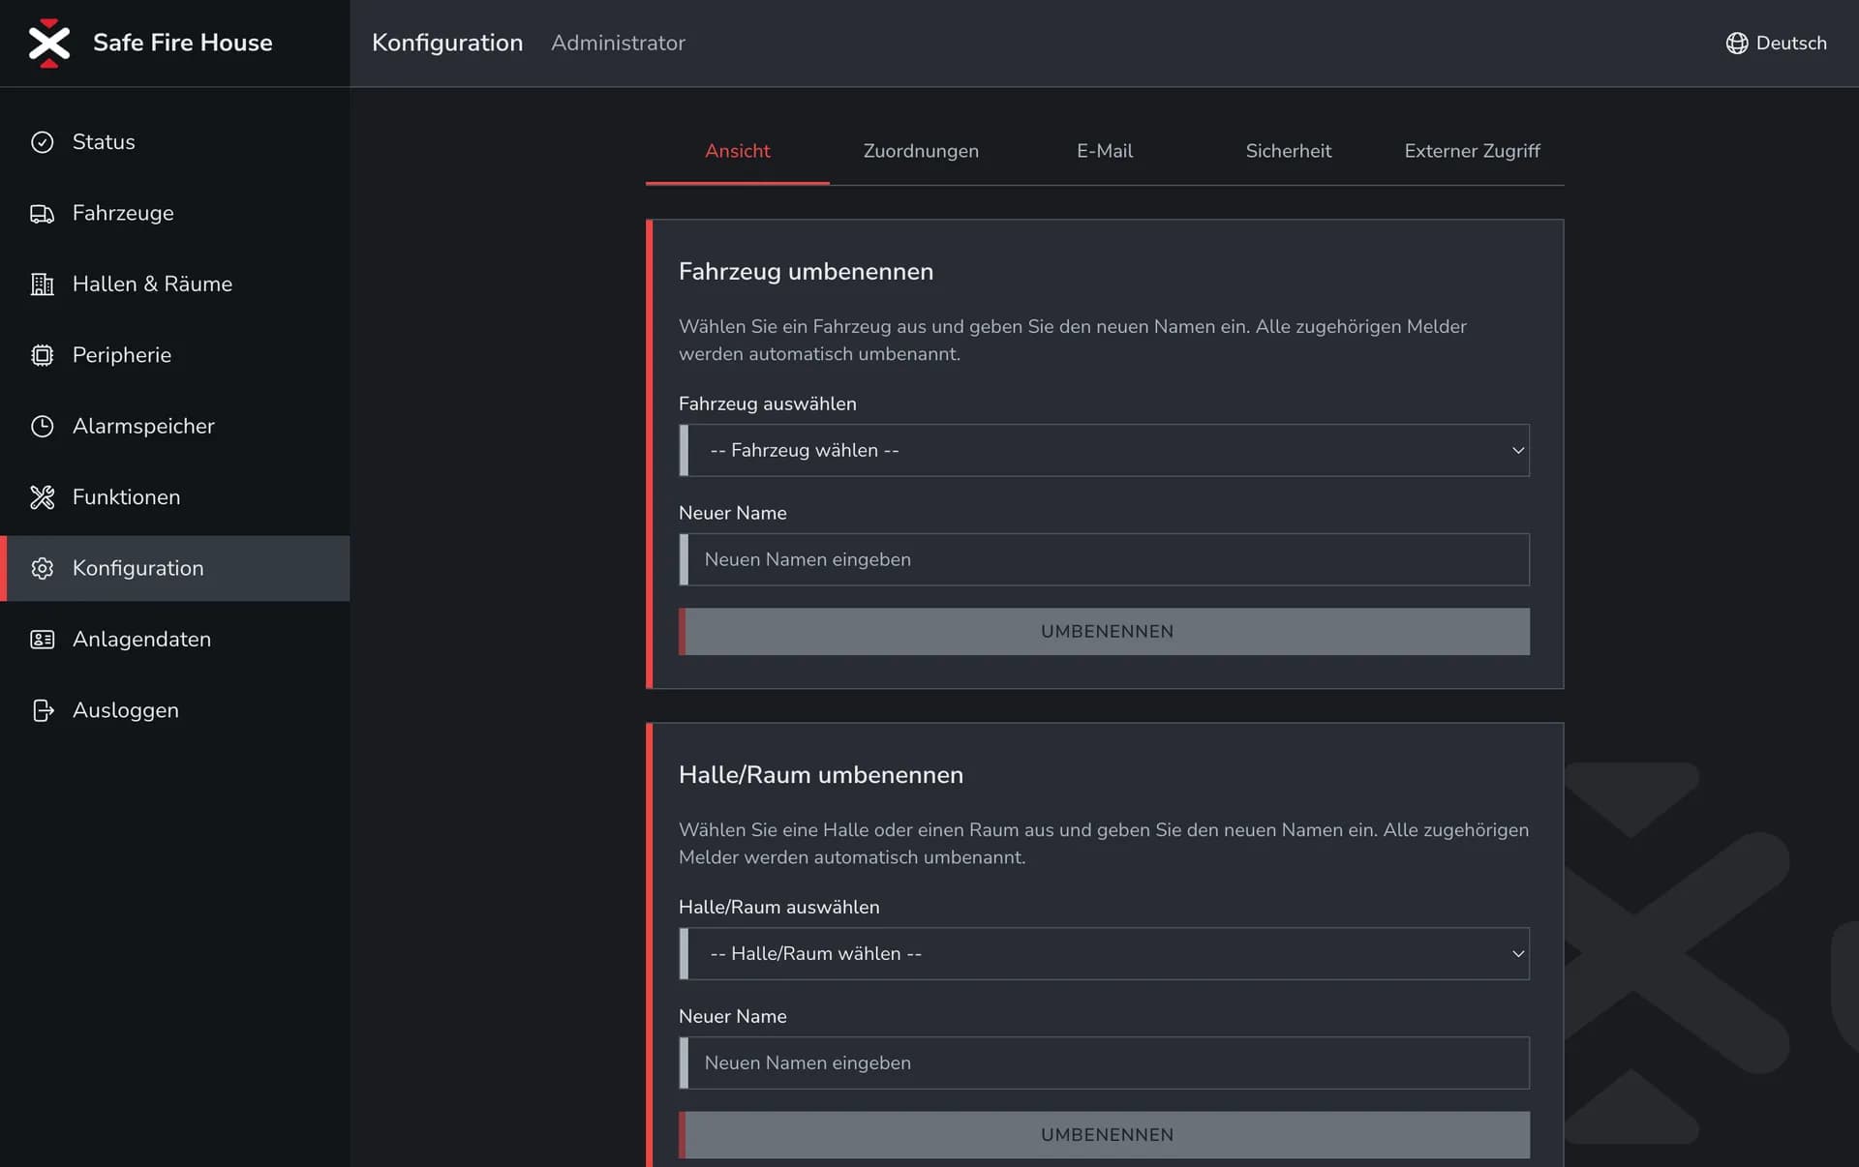Click the Status checkmark circle icon
This screenshot has width=1859, height=1167.
click(x=42, y=142)
